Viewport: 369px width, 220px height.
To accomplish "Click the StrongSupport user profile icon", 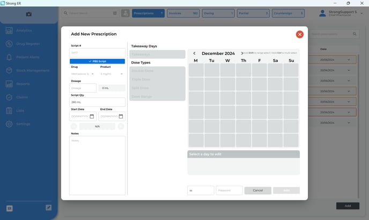I will pyautogui.click(x=322, y=13).
